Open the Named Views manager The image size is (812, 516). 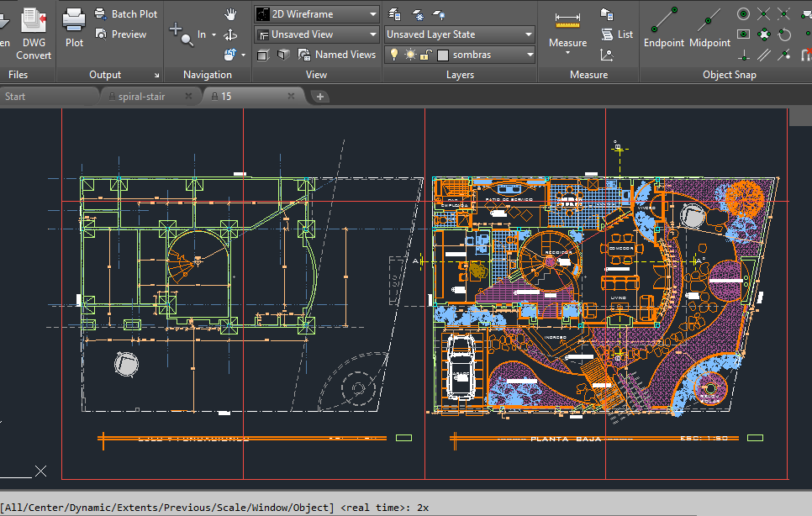(337, 55)
